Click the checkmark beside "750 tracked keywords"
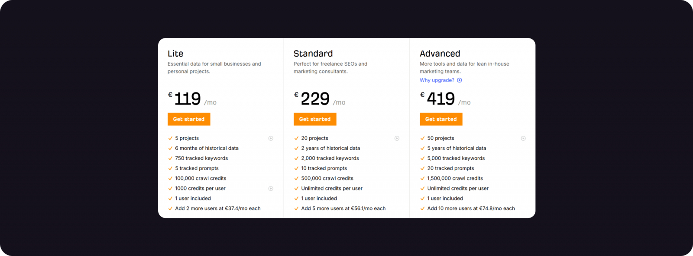Screen dimensions: 693x256 170,158
